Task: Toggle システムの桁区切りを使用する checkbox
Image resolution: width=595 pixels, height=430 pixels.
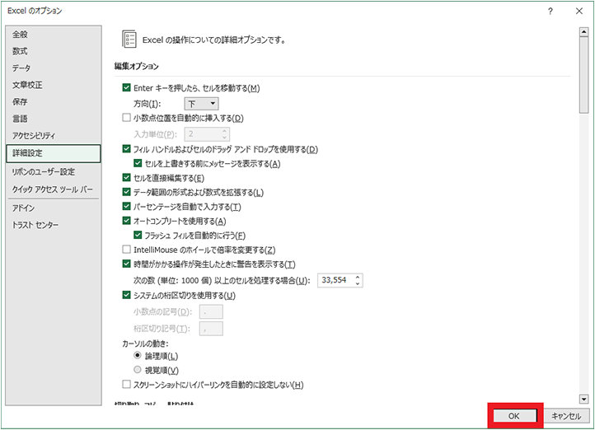Action: click(x=126, y=295)
